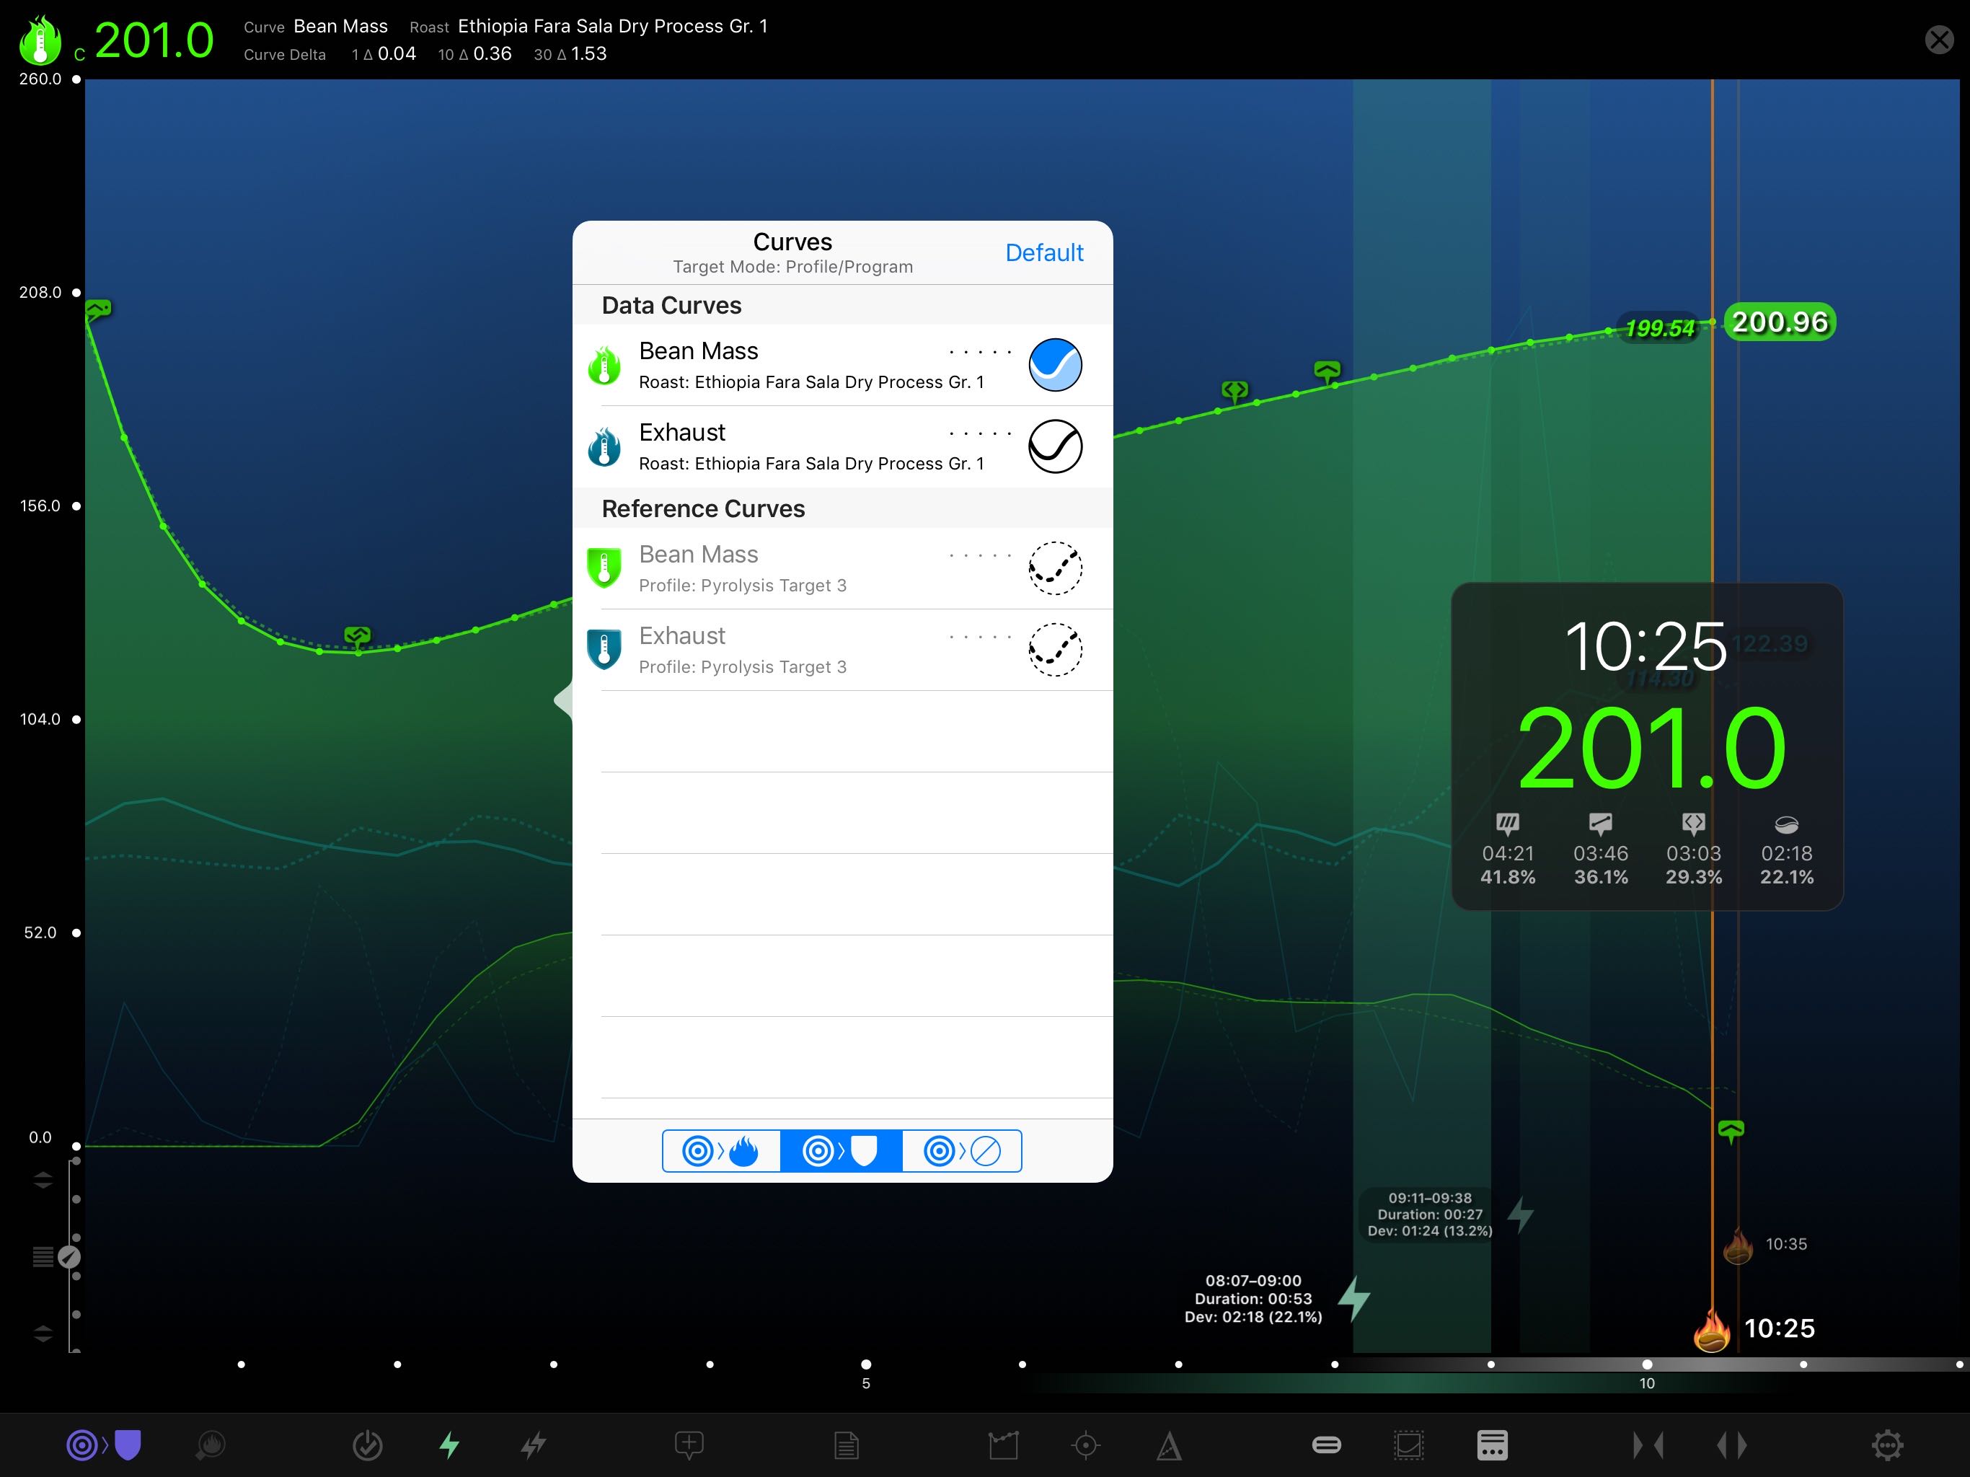The height and width of the screenshot is (1477, 1970).
Task: Tap the expand horizontal arrows icon
Action: point(1731,1444)
